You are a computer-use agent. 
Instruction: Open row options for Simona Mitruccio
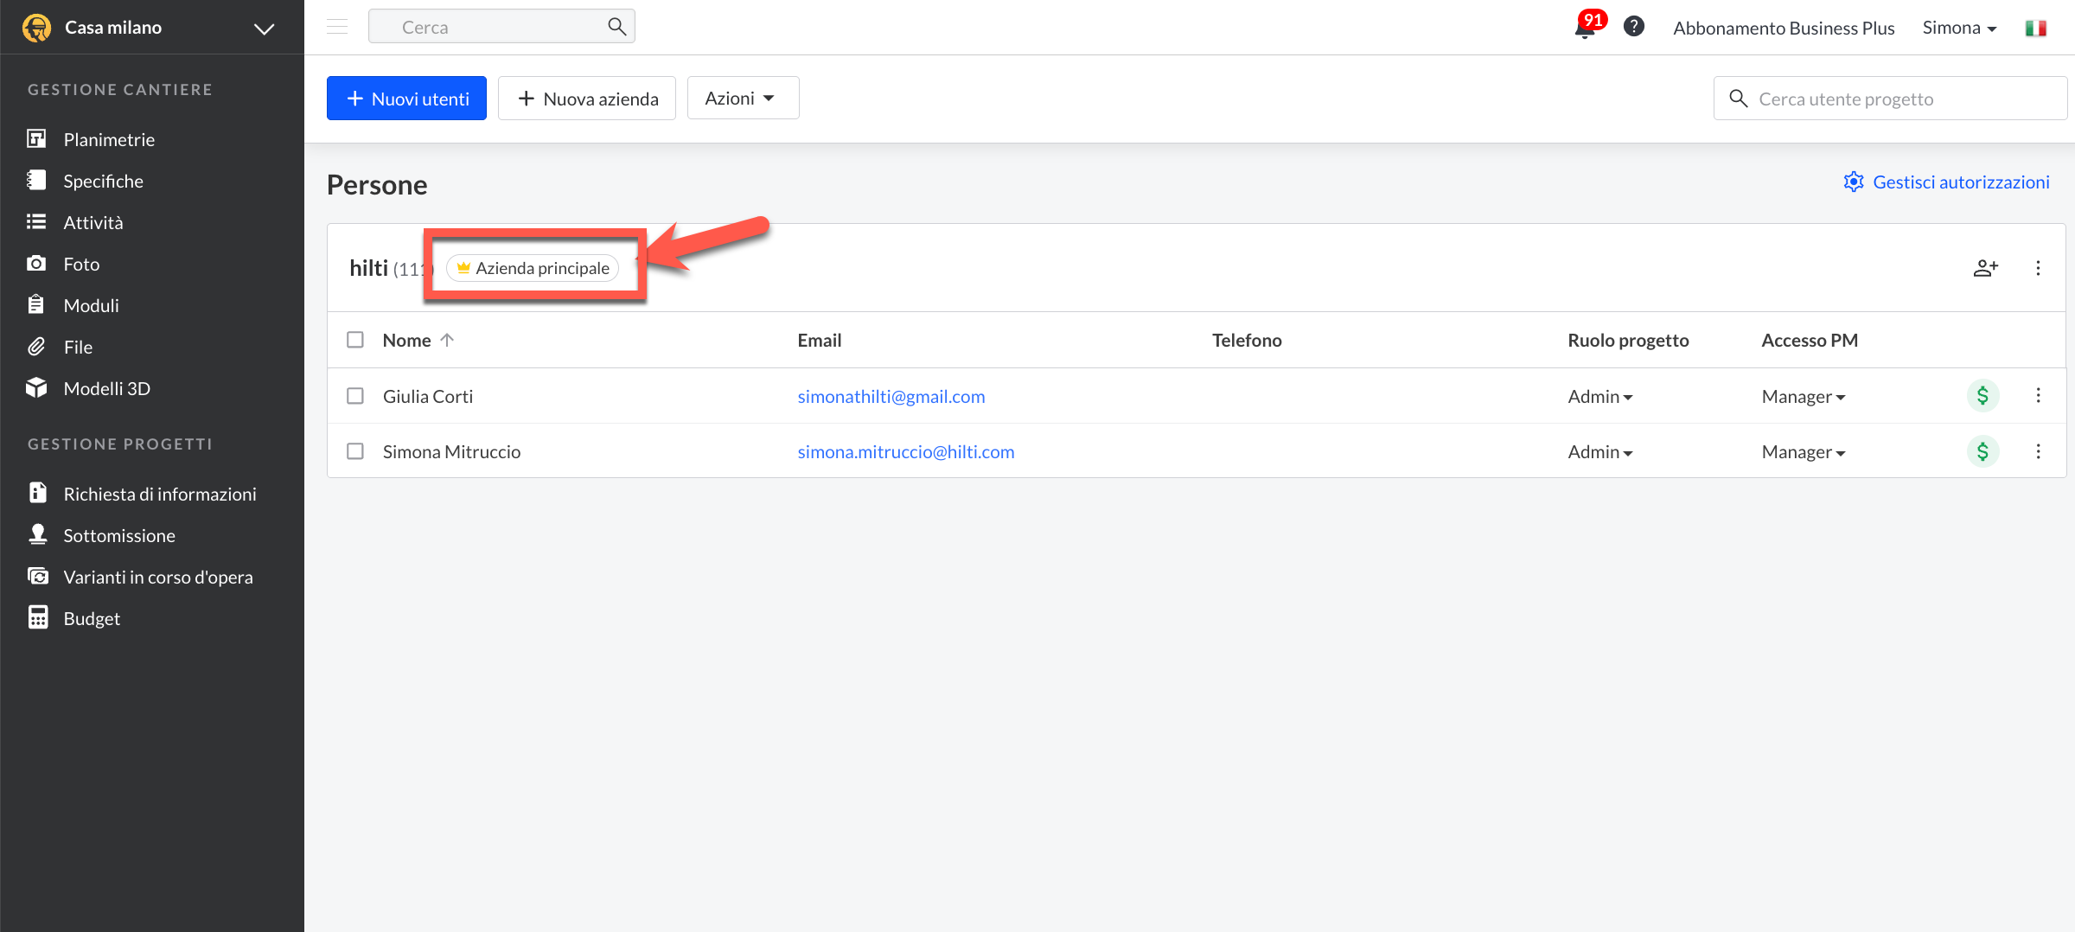click(x=2038, y=451)
